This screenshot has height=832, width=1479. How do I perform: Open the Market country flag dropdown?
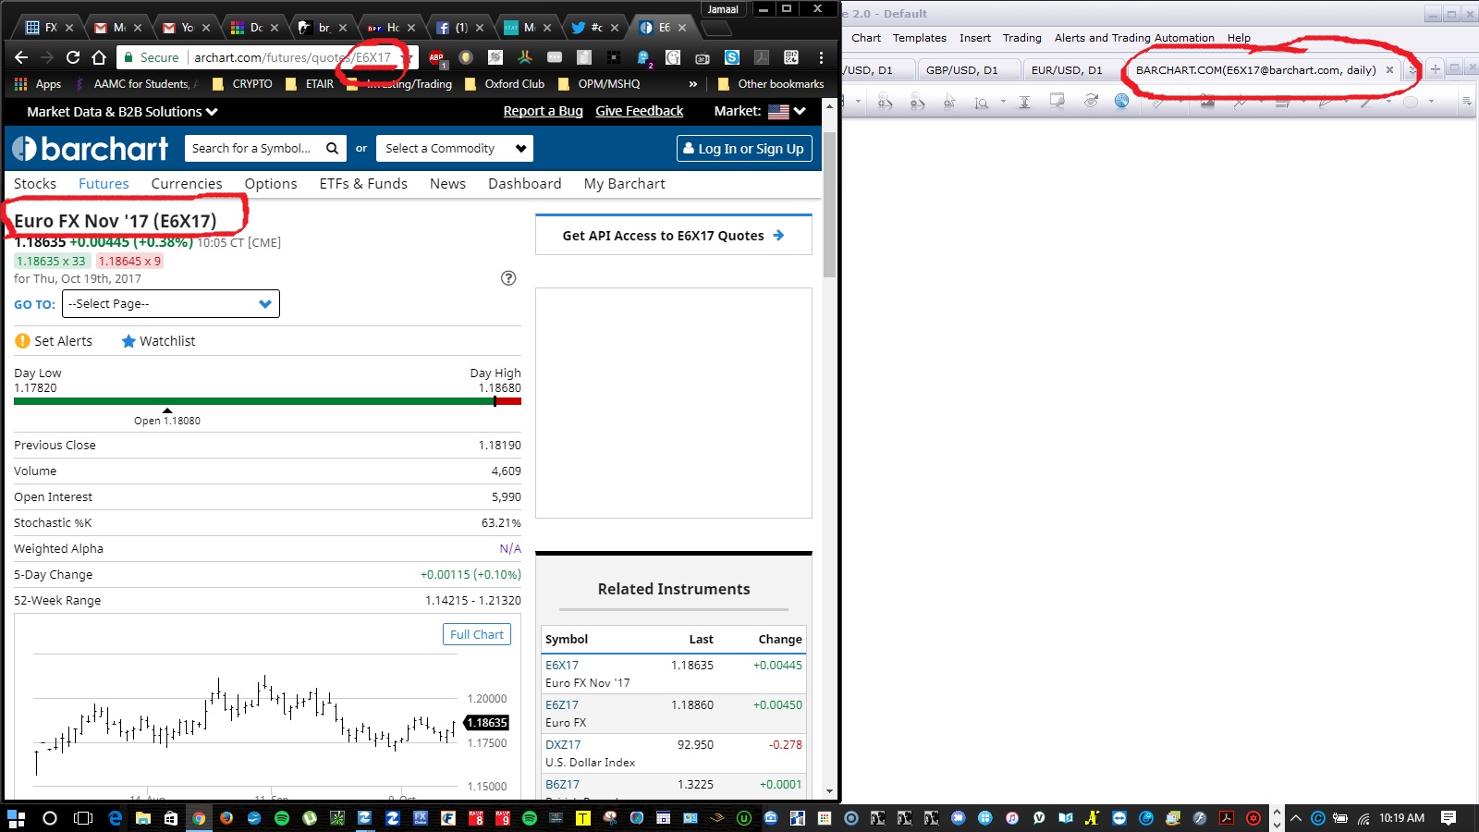[x=787, y=111]
